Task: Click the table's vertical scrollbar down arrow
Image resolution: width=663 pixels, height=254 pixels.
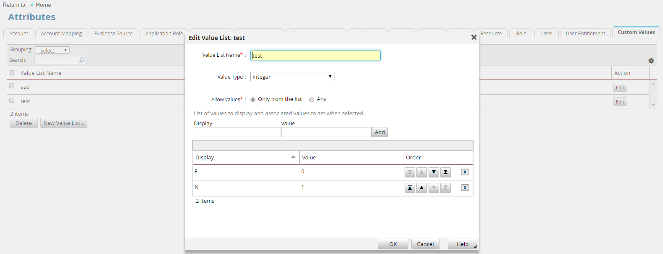Action: (x=653, y=105)
